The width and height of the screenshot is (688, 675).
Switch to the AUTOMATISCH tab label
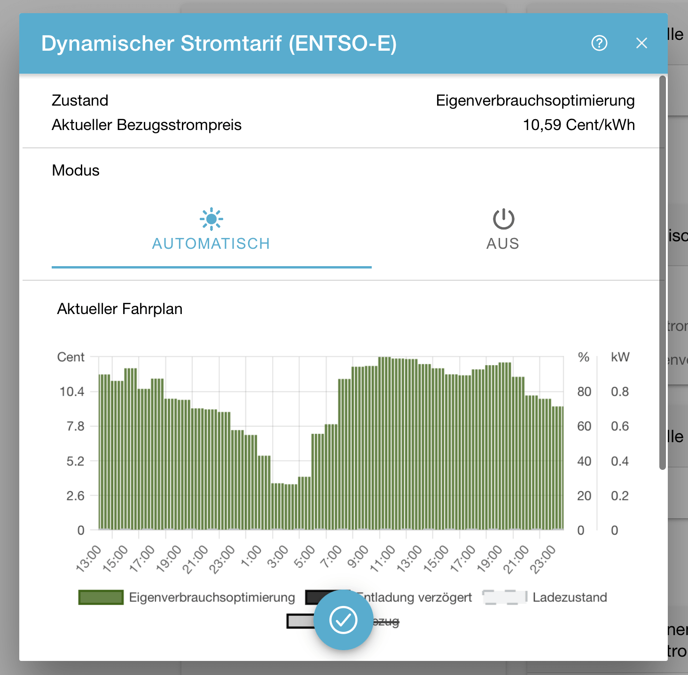tap(211, 244)
